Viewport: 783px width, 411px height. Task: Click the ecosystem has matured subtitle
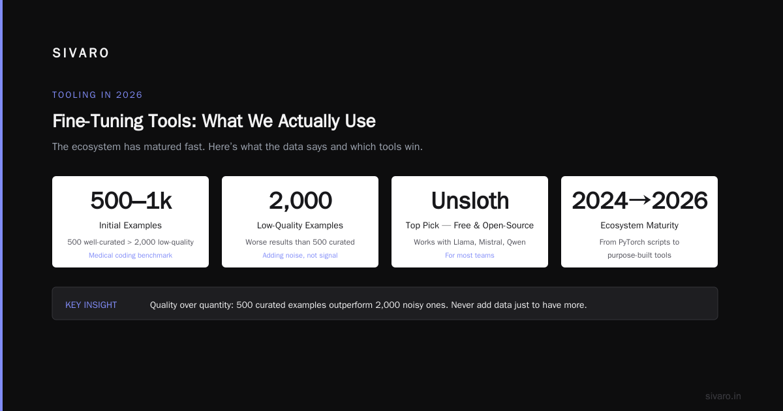pyautogui.click(x=238, y=147)
